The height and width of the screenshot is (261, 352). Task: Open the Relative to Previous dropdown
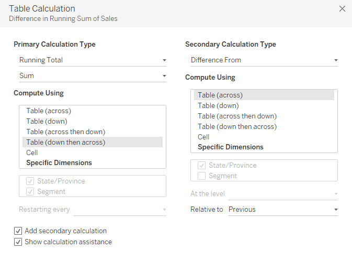(x=282, y=210)
